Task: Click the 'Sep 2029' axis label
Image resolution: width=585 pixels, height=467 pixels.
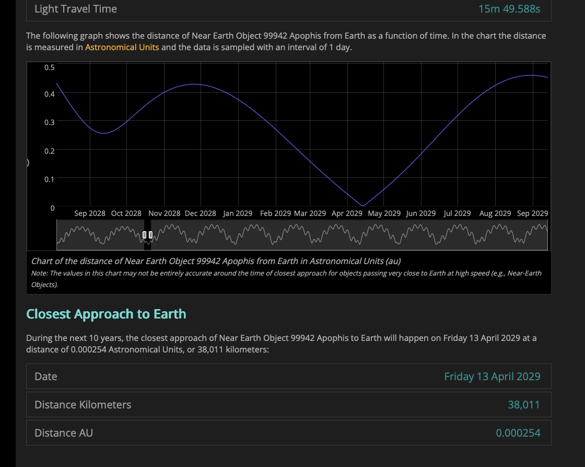Action: 532,213
